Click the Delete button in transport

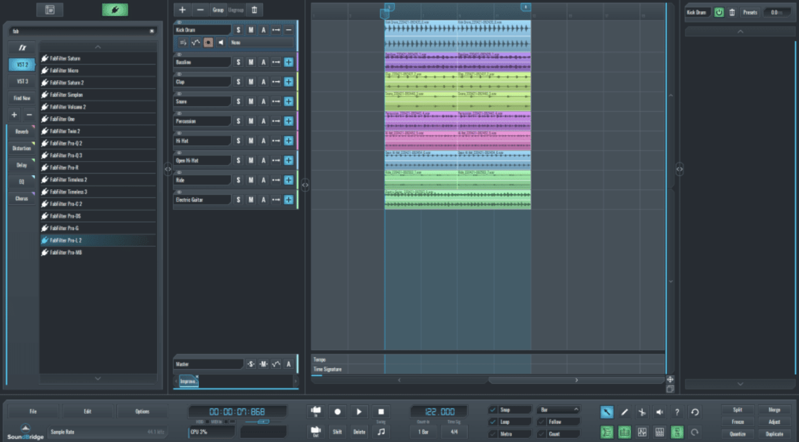[359, 432]
